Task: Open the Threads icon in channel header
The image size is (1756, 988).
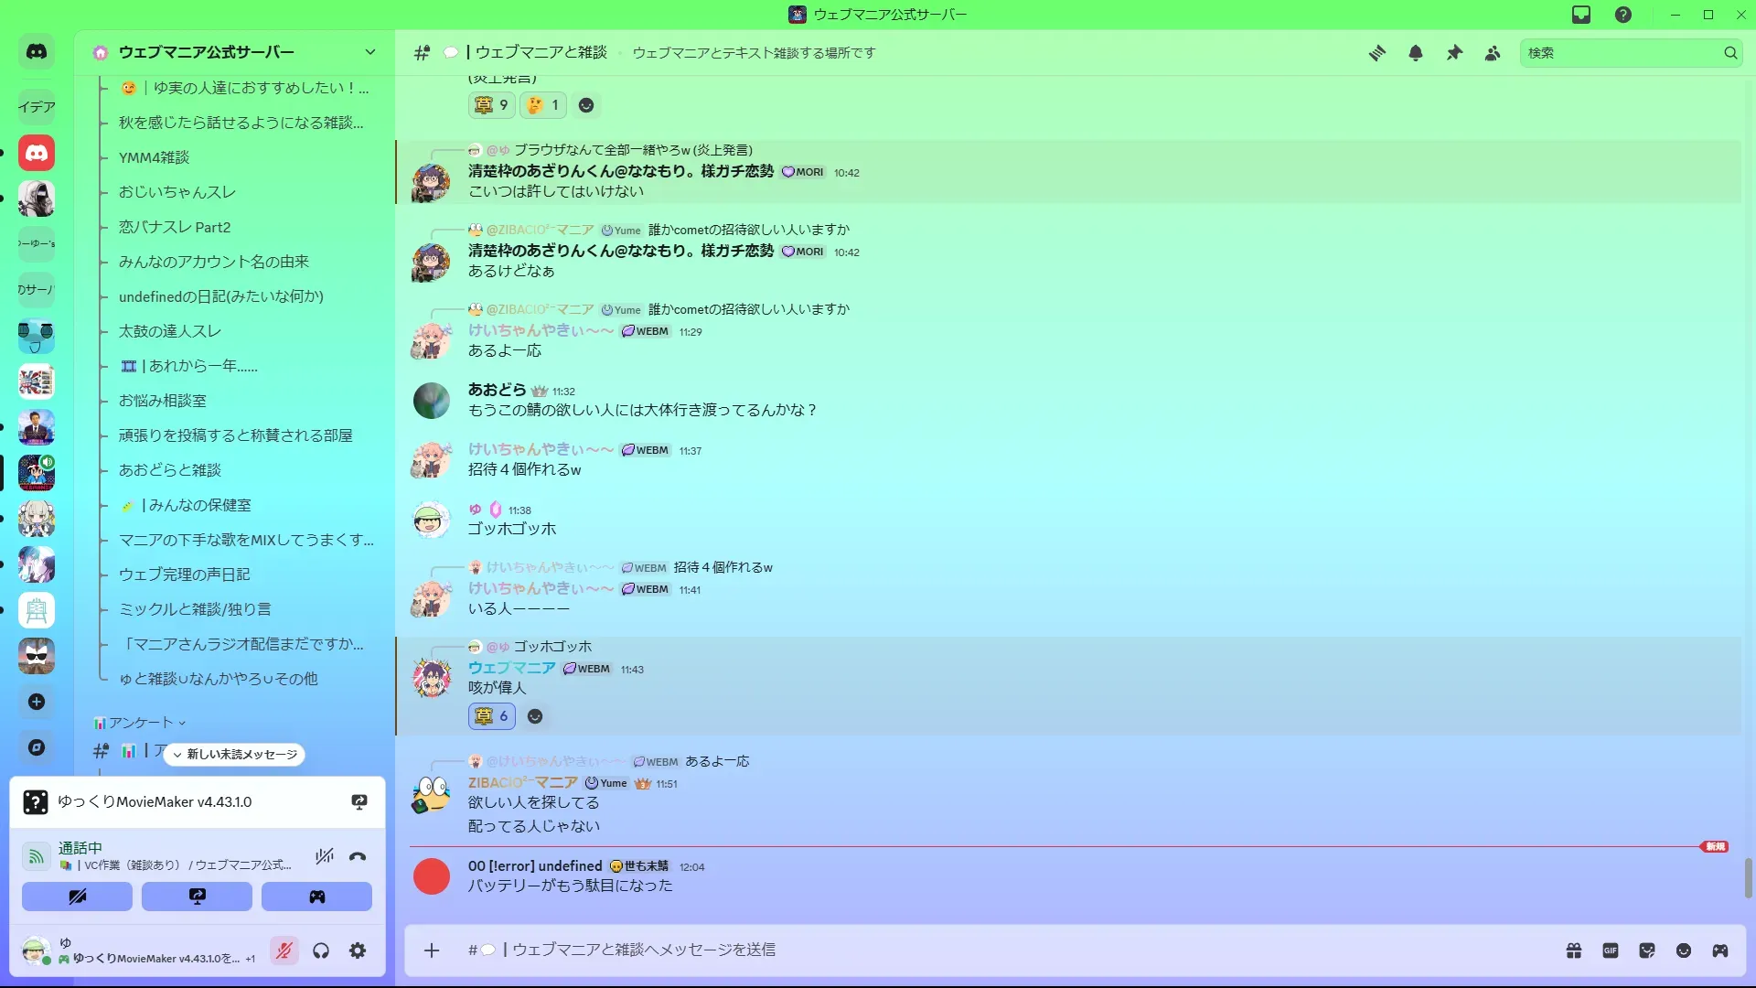Action: pos(1376,53)
